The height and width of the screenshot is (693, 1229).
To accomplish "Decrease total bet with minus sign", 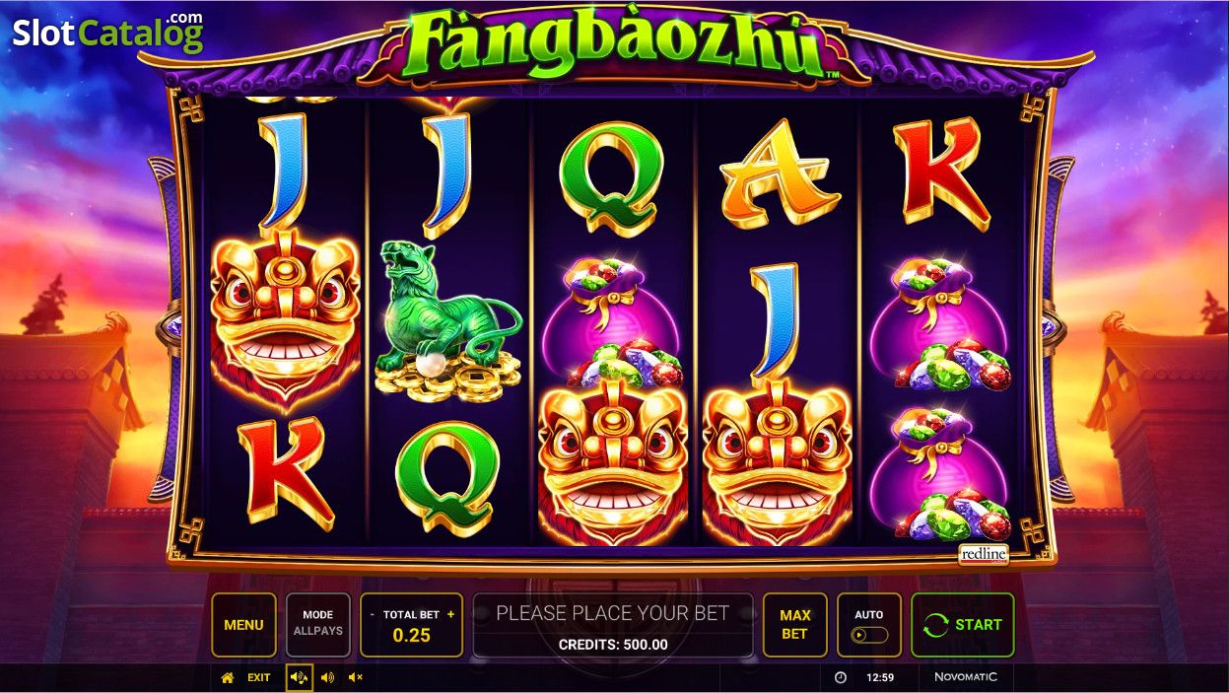I will [x=372, y=614].
